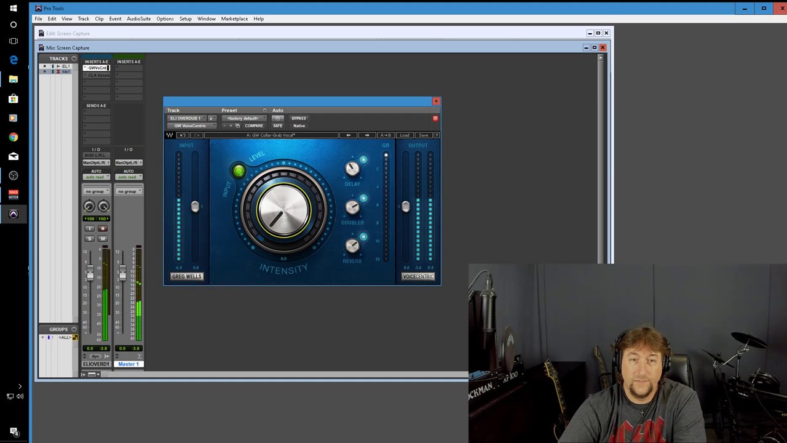Open Master 1 no group selector
Screen dimensions: 787x443
click(128, 191)
